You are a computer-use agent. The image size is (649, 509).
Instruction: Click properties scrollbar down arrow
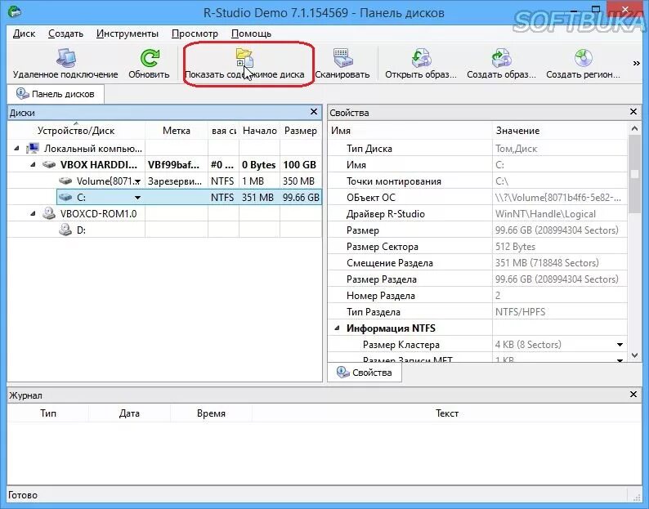634,355
